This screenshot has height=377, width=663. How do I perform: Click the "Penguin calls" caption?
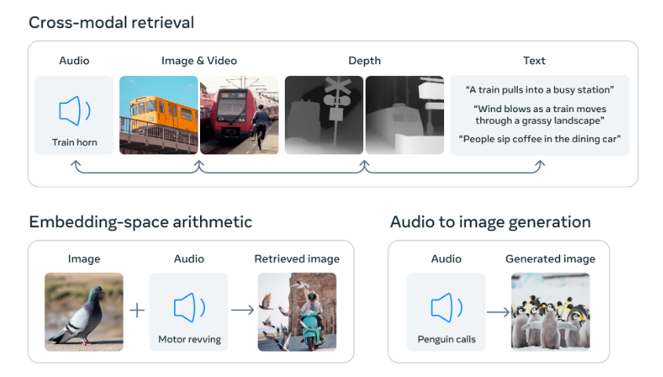(446, 339)
